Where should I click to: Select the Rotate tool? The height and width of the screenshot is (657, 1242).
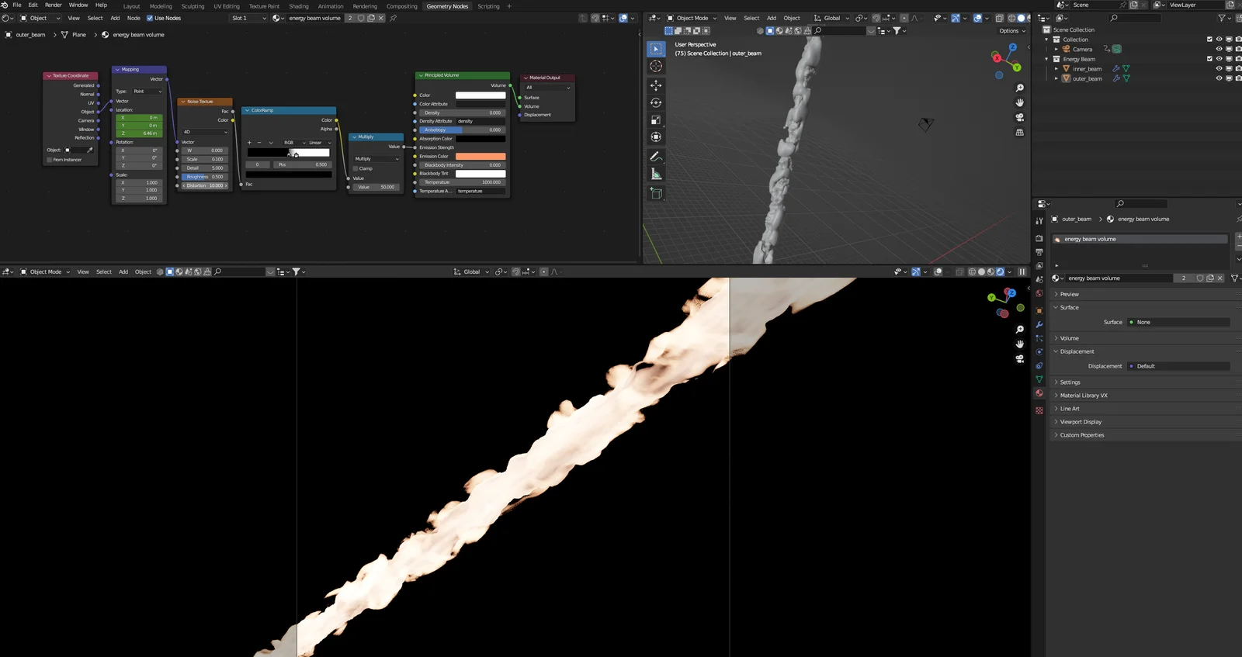click(656, 102)
